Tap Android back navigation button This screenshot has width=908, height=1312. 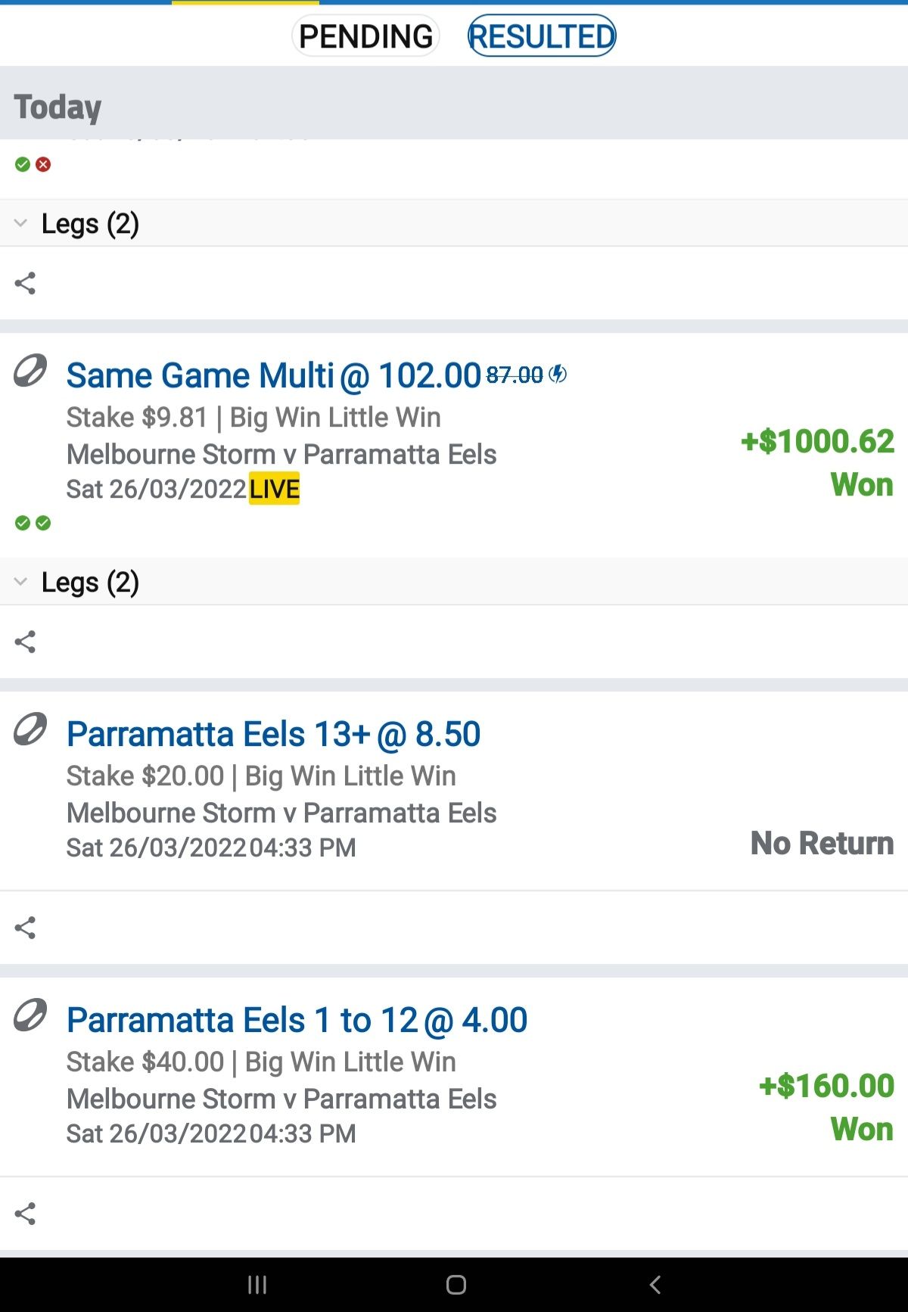(x=655, y=1284)
